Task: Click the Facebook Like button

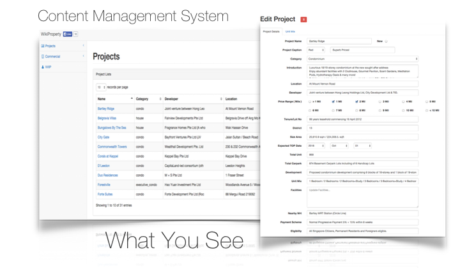Action: point(66,34)
